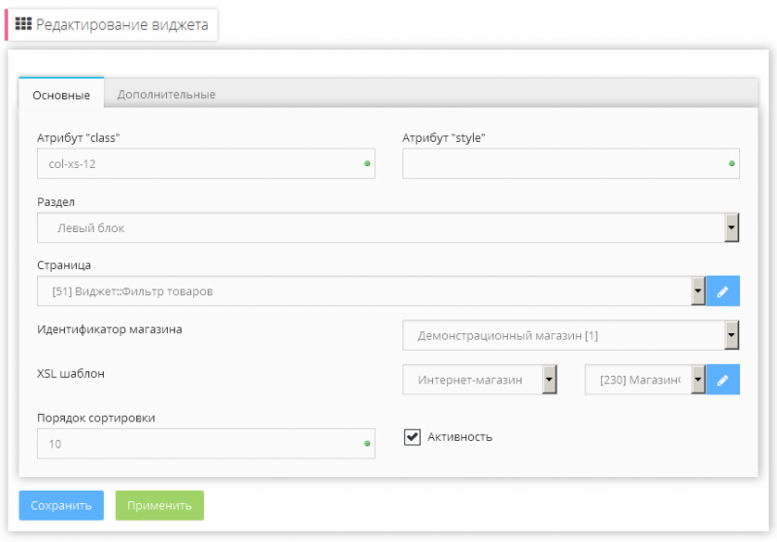The width and height of the screenshot is (777, 542).
Task: Click the pencil edit button next to Страница
Action: [723, 290]
